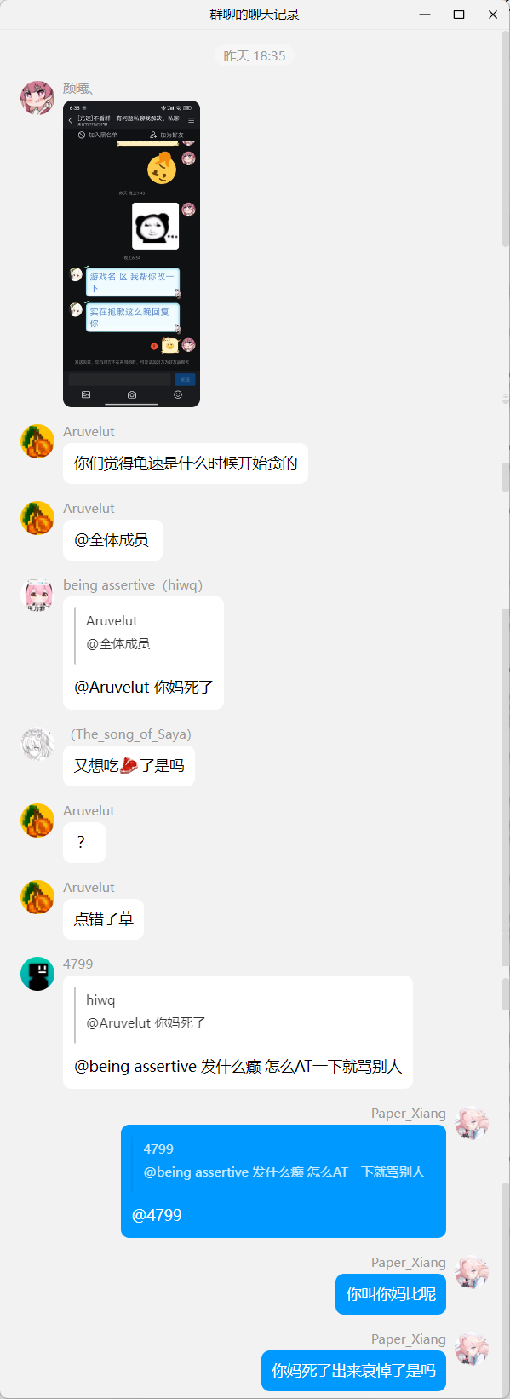Open the phone screenshot image message

click(x=131, y=254)
